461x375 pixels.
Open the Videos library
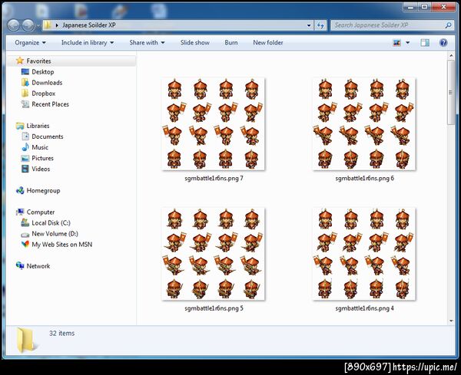[x=41, y=169]
